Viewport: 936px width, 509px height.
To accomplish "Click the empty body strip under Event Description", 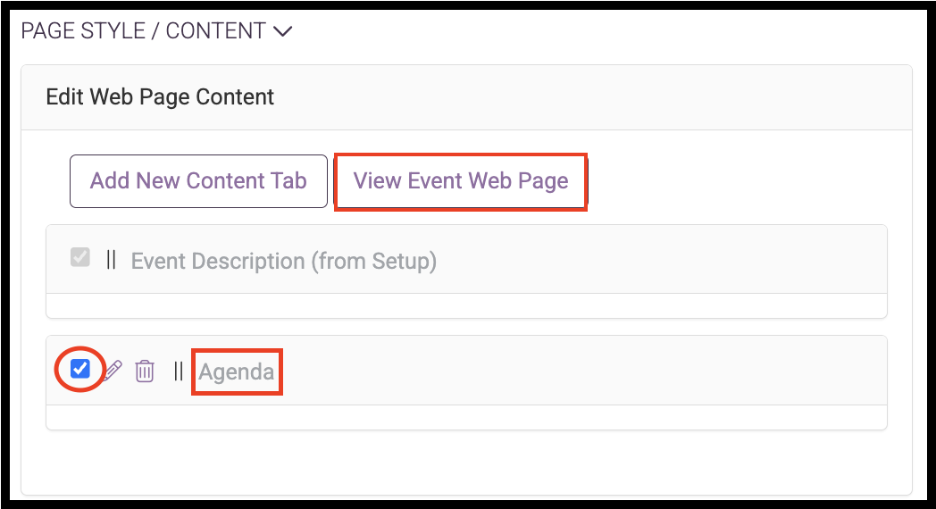I will coord(466,305).
